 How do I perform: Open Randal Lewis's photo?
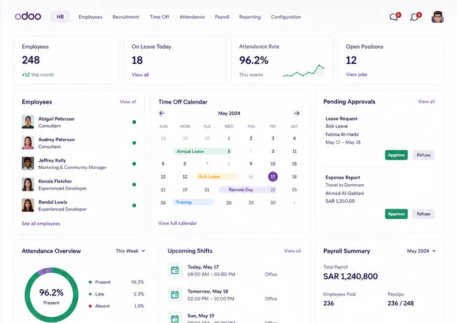(27, 205)
